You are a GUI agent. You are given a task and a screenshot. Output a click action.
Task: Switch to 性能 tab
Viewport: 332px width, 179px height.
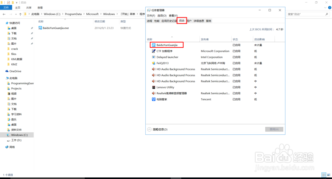(157, 21)
